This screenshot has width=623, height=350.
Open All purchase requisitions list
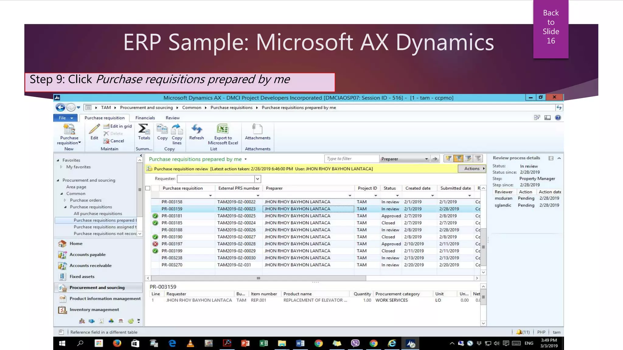tap(98, 214)
